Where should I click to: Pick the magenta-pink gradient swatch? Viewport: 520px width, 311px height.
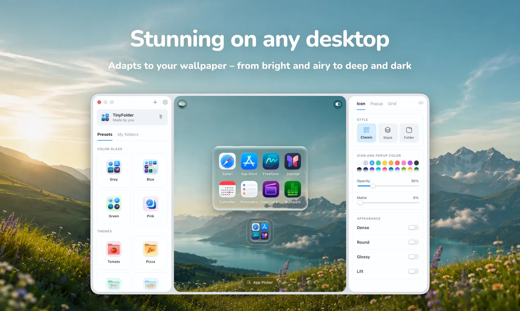[x=385, y=169]
